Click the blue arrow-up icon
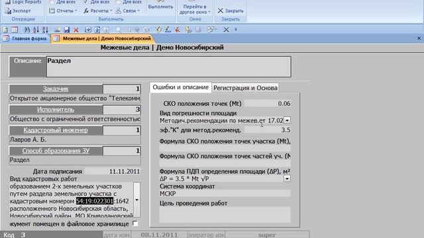Image resolution: width=424 pixels, height=238 pixels. [97, 30]
